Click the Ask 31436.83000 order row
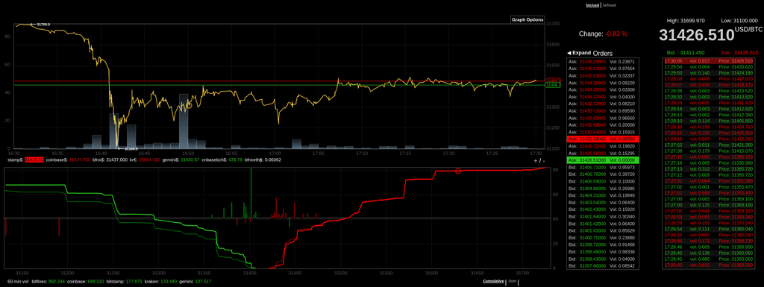 603,69
